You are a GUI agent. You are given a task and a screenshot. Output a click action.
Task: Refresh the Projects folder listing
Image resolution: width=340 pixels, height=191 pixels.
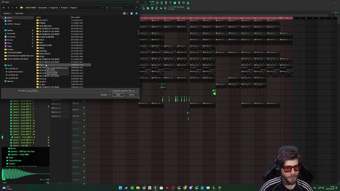[107, 8]
